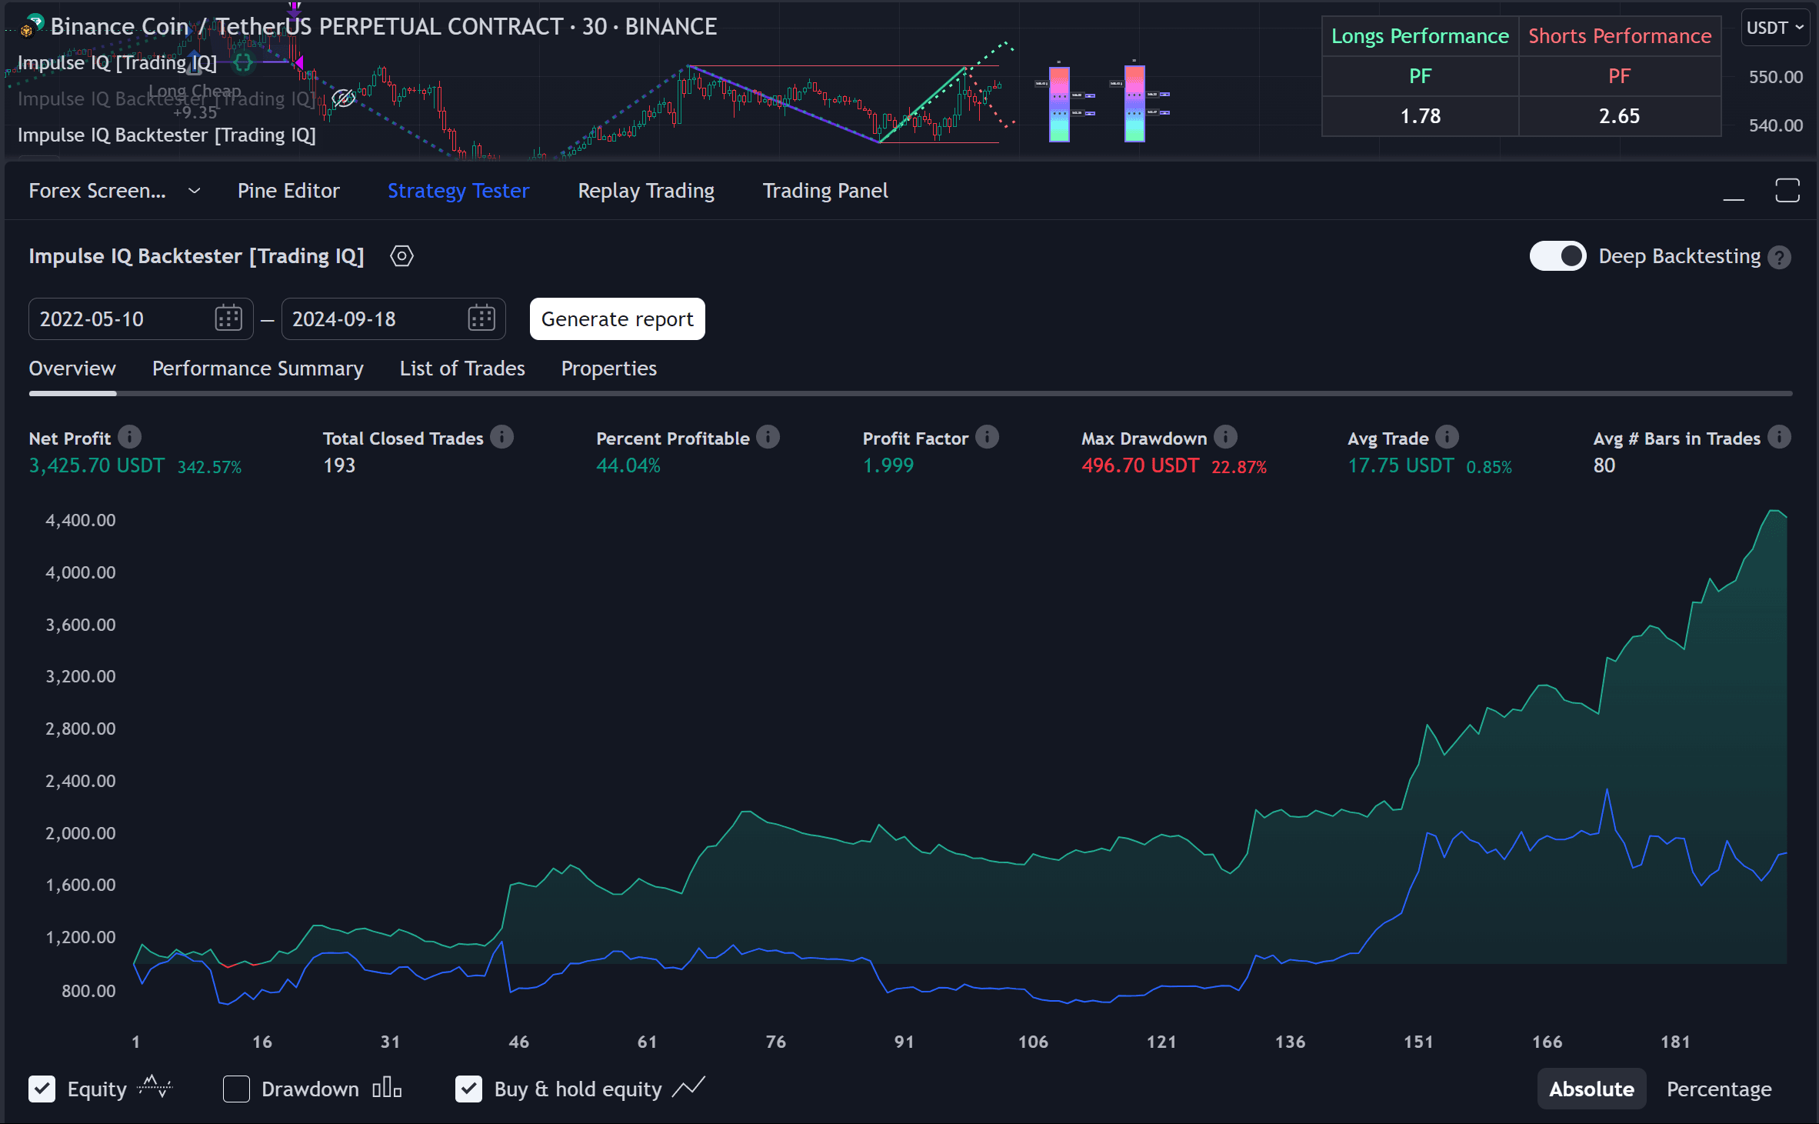
Task: Uncheck the Buy & hold equity checkbox
Action: 468,1089
